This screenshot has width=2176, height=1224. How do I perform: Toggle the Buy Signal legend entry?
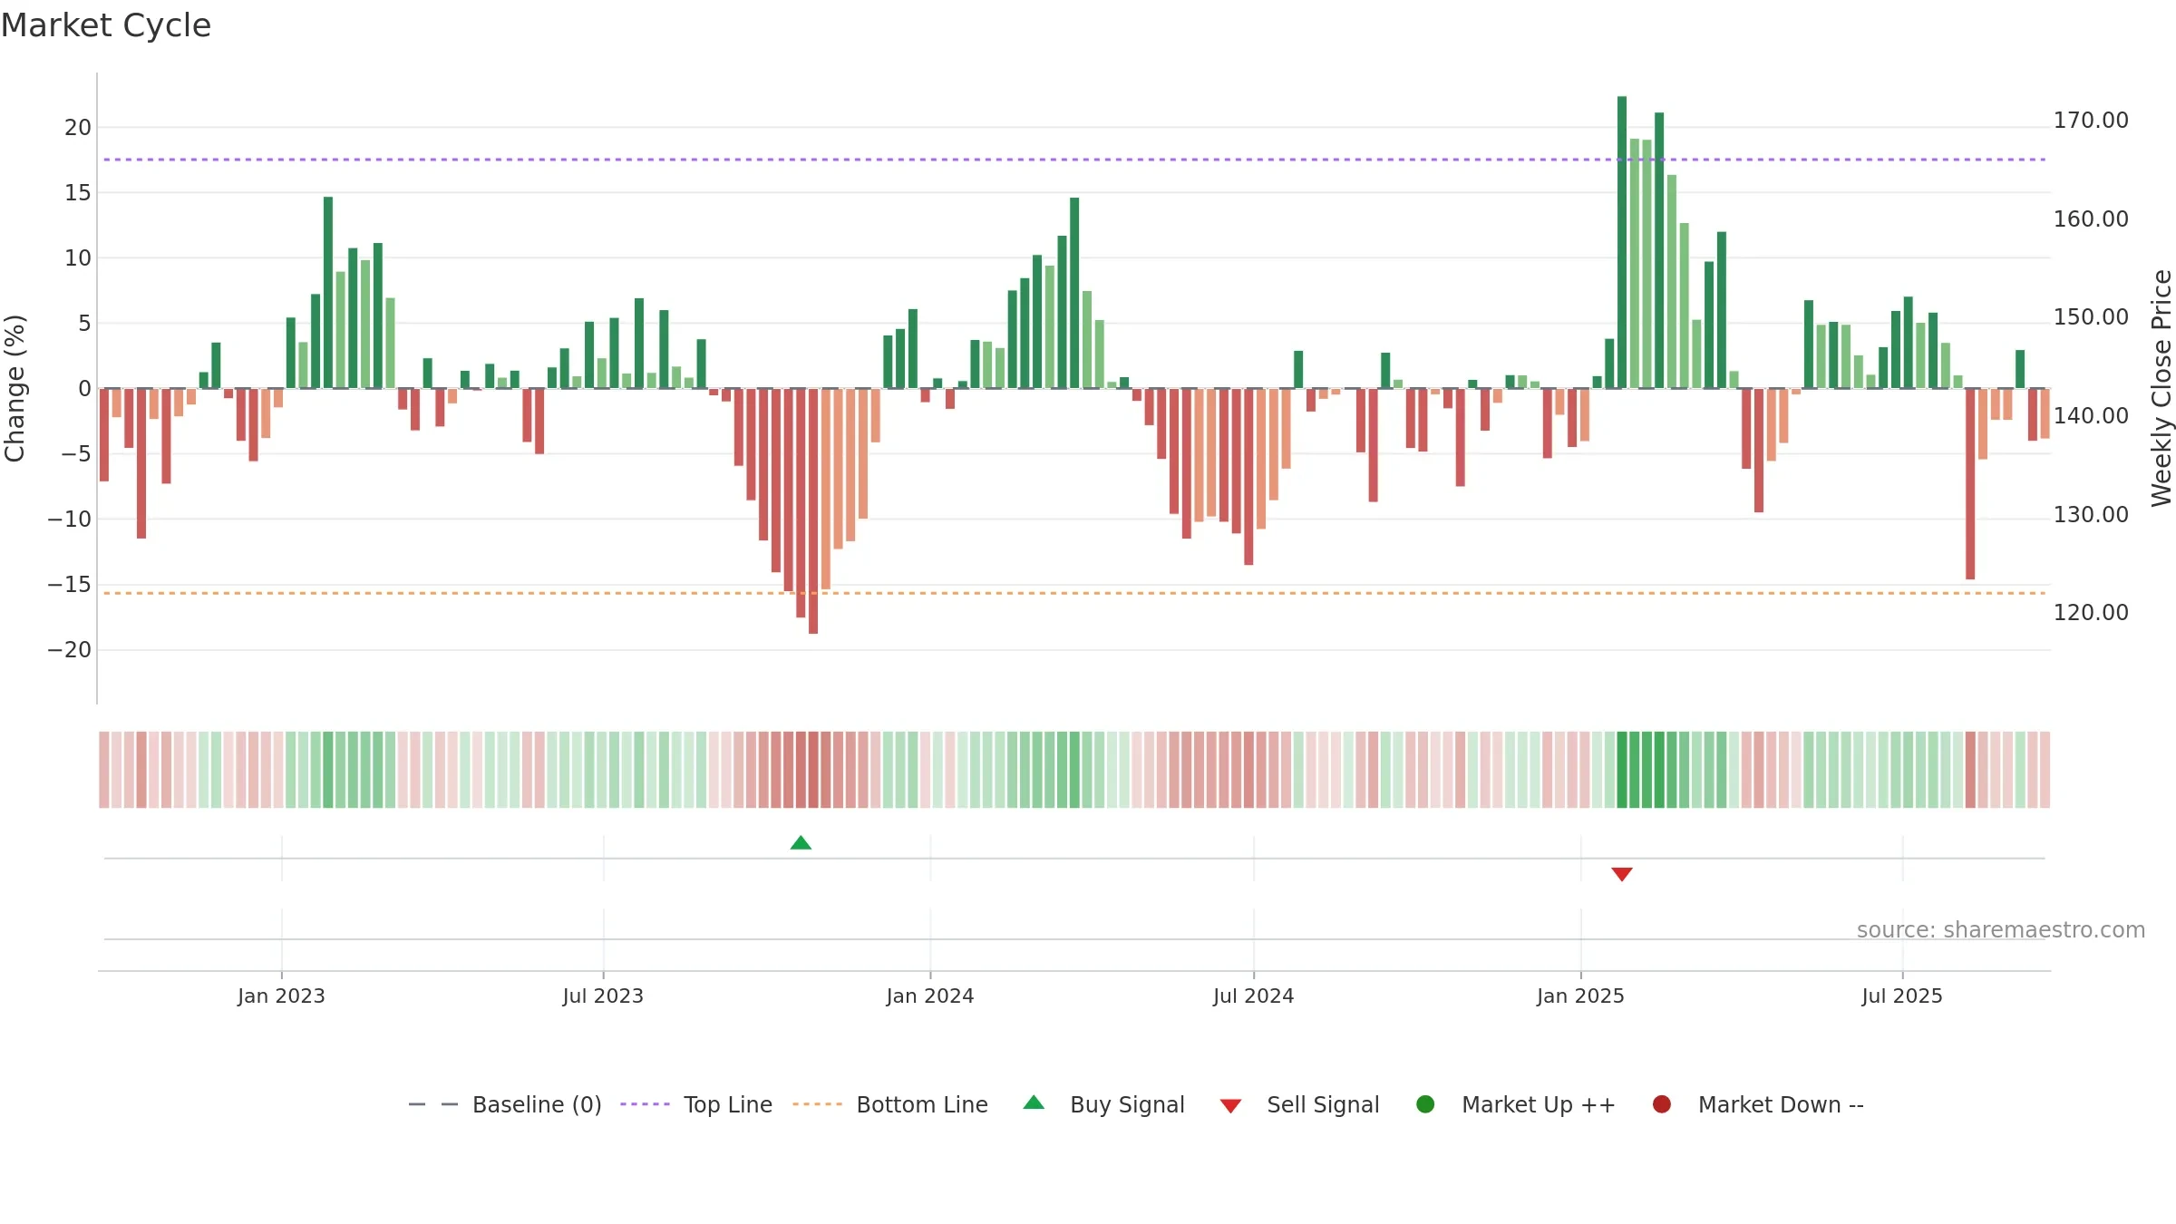1103,1104
